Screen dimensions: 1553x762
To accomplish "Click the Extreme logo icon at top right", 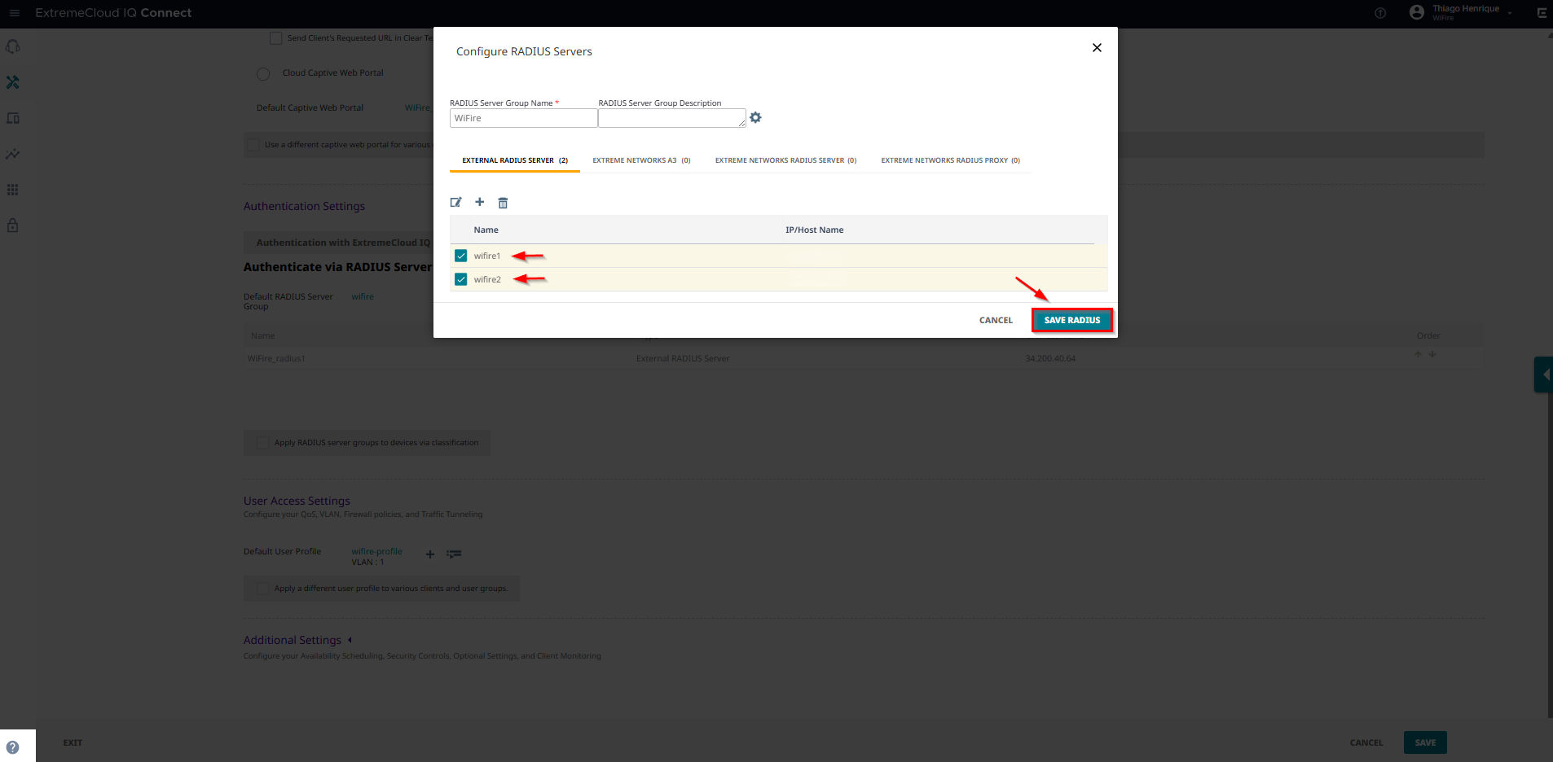I will 1542,13.
